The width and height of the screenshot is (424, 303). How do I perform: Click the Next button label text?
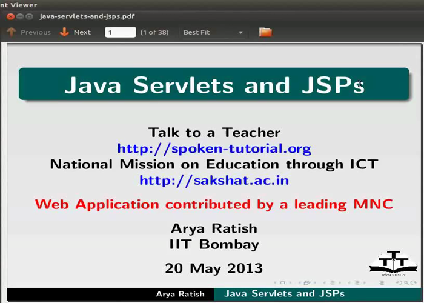(82, 32)
